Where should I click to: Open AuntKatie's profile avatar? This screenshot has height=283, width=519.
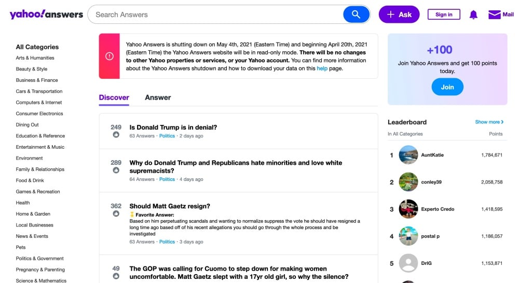[x=408, y=155]
